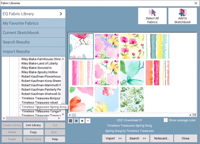
Task: Click fabric viewer scroll left arrow
Action: tap(70, 115)
